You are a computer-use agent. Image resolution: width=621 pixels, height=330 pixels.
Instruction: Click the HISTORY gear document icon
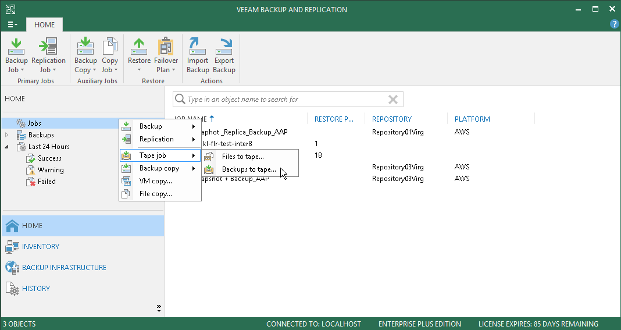[x=12, y=289]
